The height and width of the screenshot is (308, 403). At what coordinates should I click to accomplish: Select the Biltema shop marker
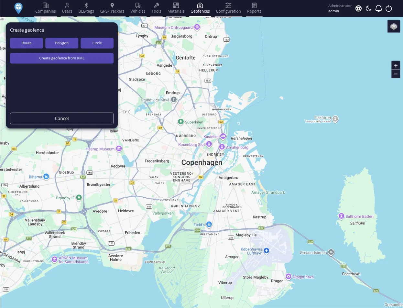46,177
